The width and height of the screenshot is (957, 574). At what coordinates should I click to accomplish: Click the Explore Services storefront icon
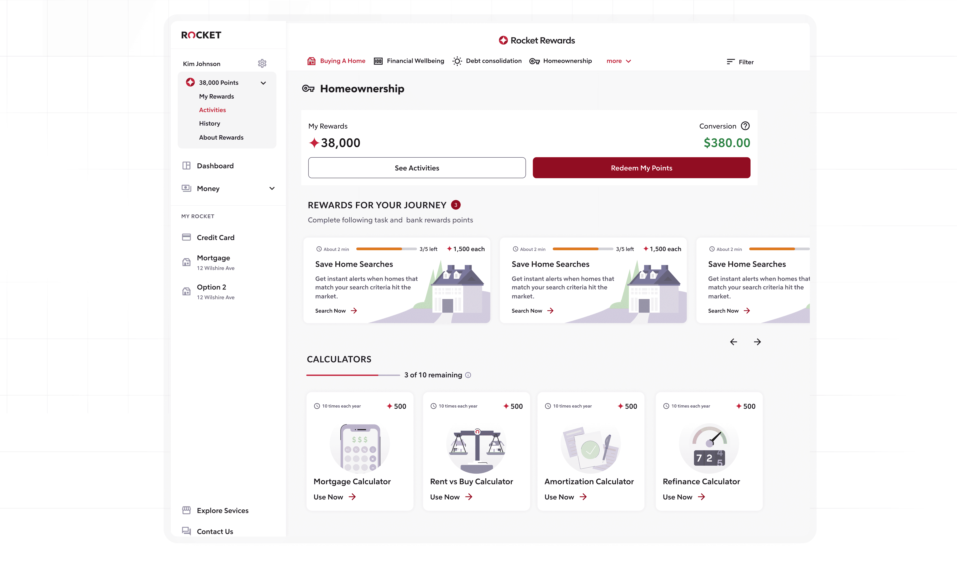coord(186,510)
